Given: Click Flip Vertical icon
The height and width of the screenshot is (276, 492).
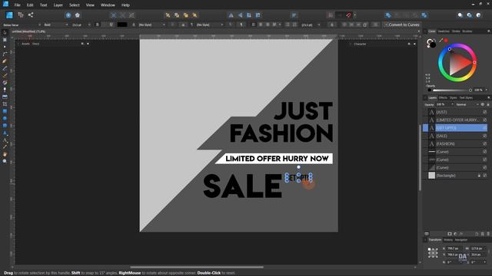Looking at the screenshot, I should pos(240,15).
